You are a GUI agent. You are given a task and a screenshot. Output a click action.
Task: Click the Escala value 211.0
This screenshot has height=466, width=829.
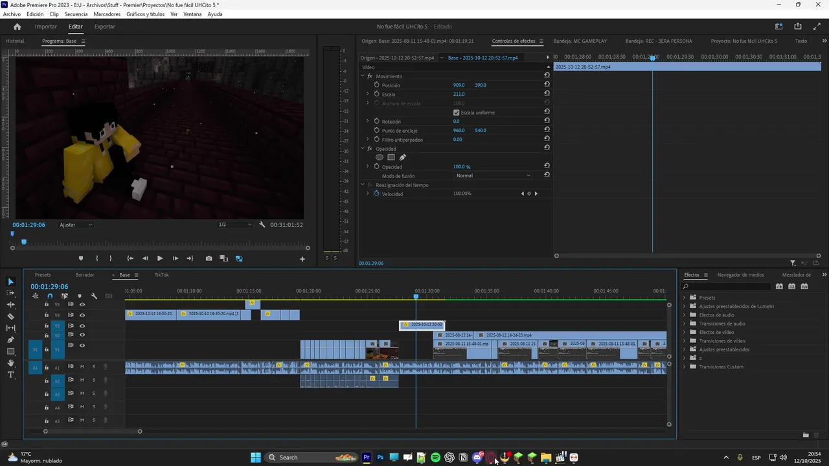tap(459, 94)
